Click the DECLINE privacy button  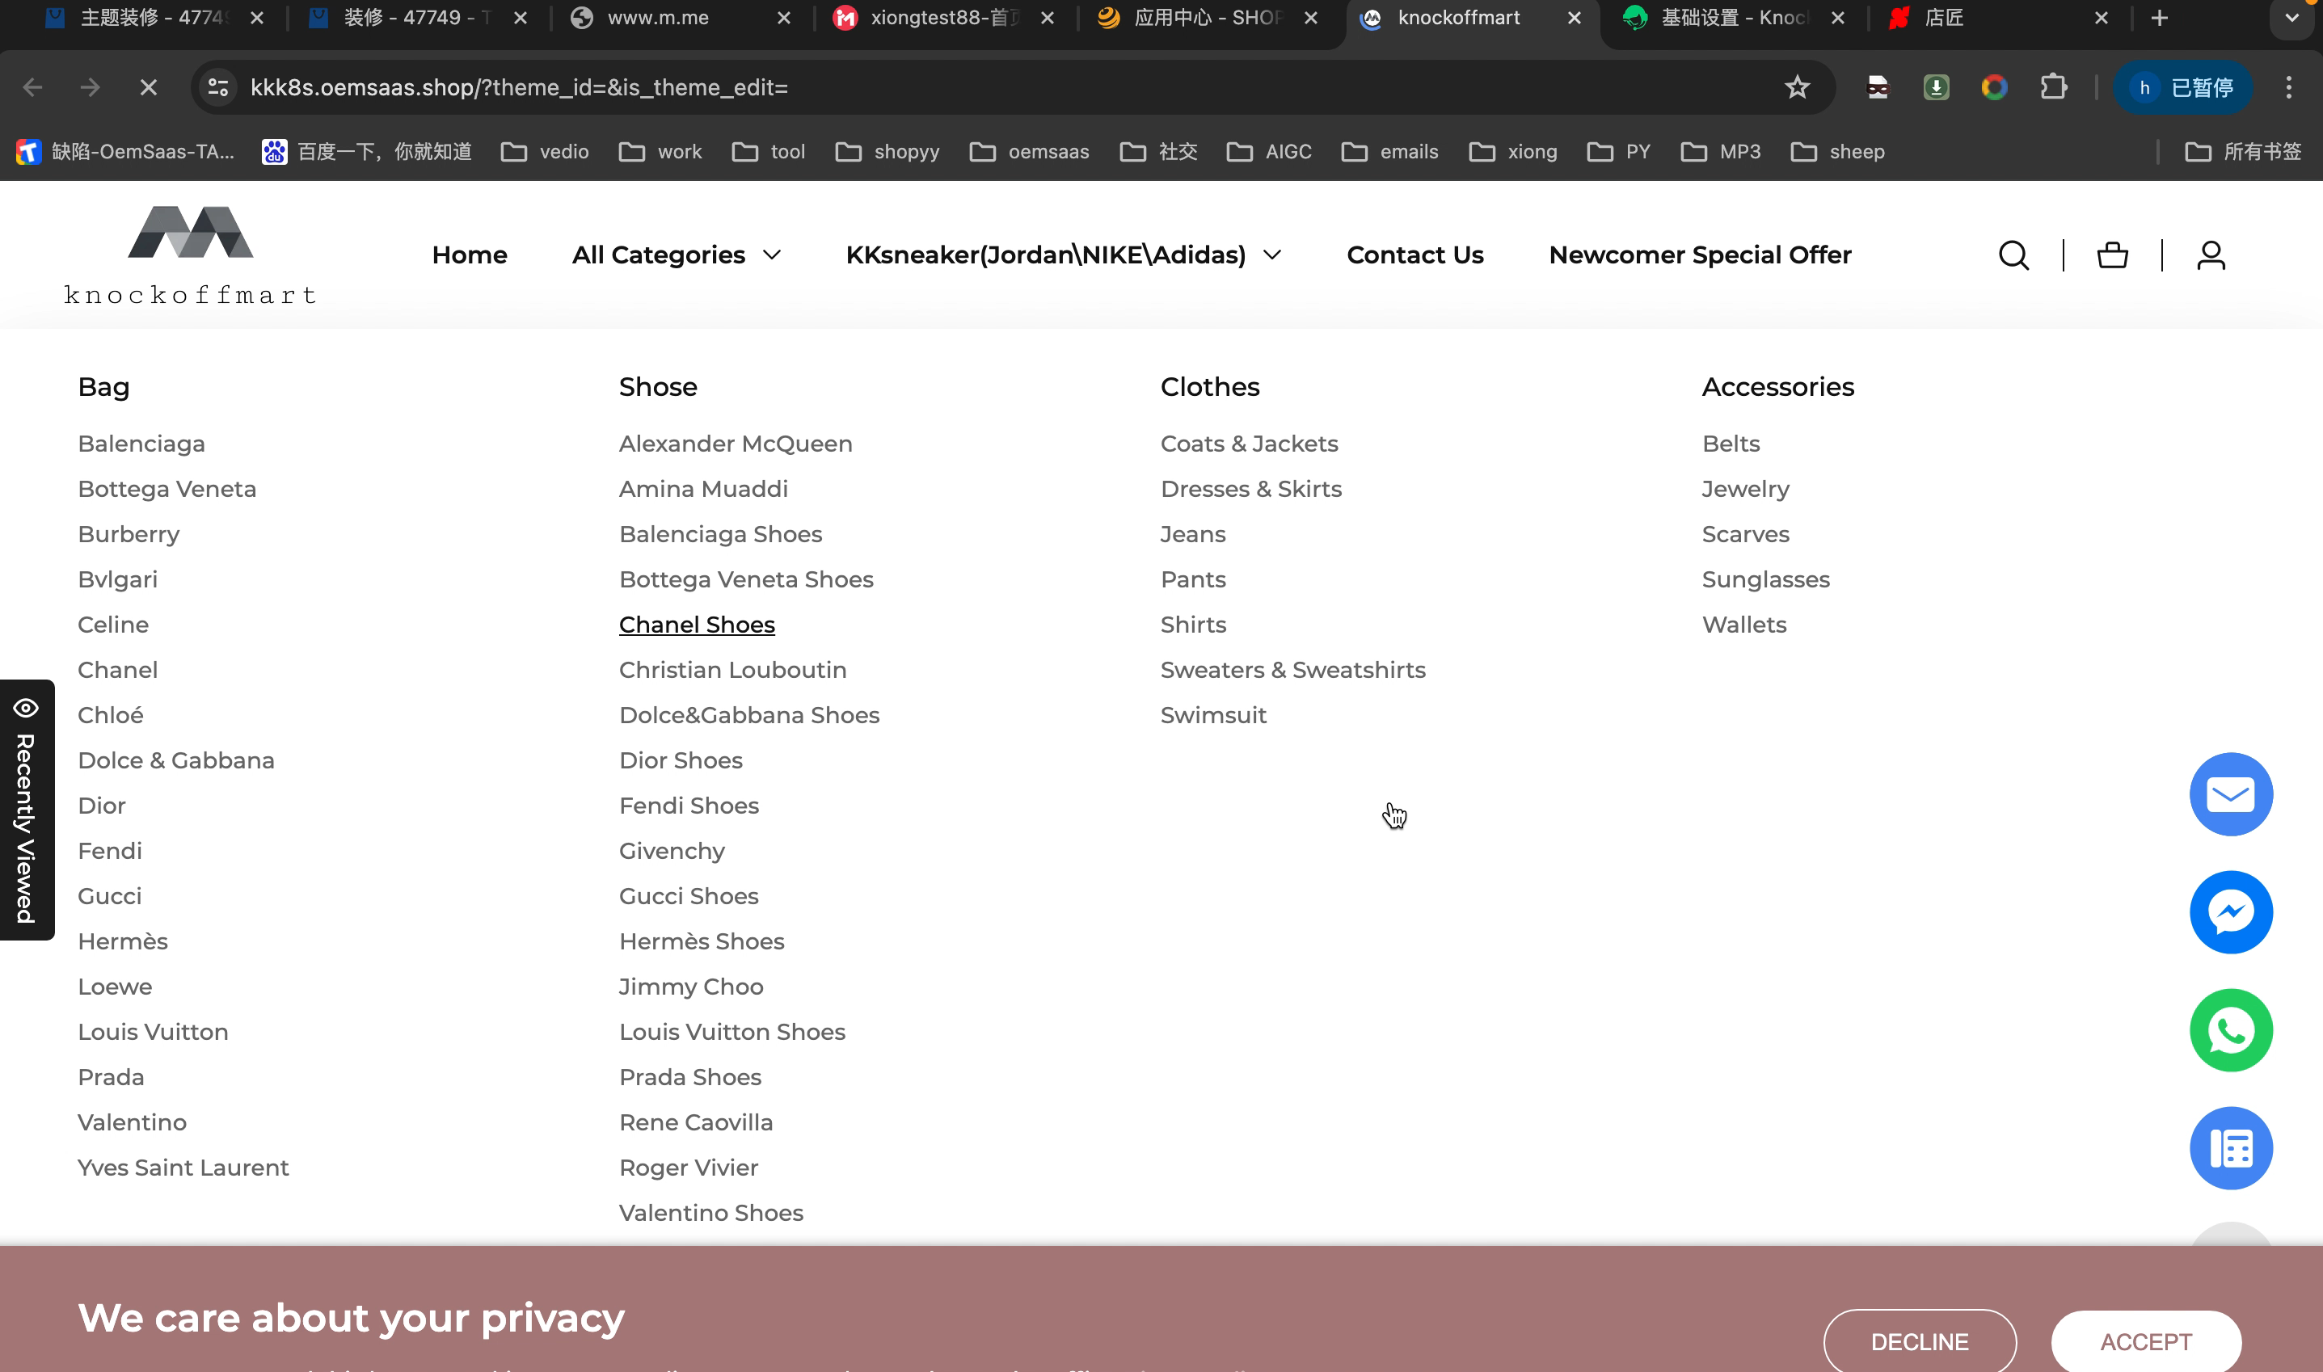[x=1919, y=1341]
